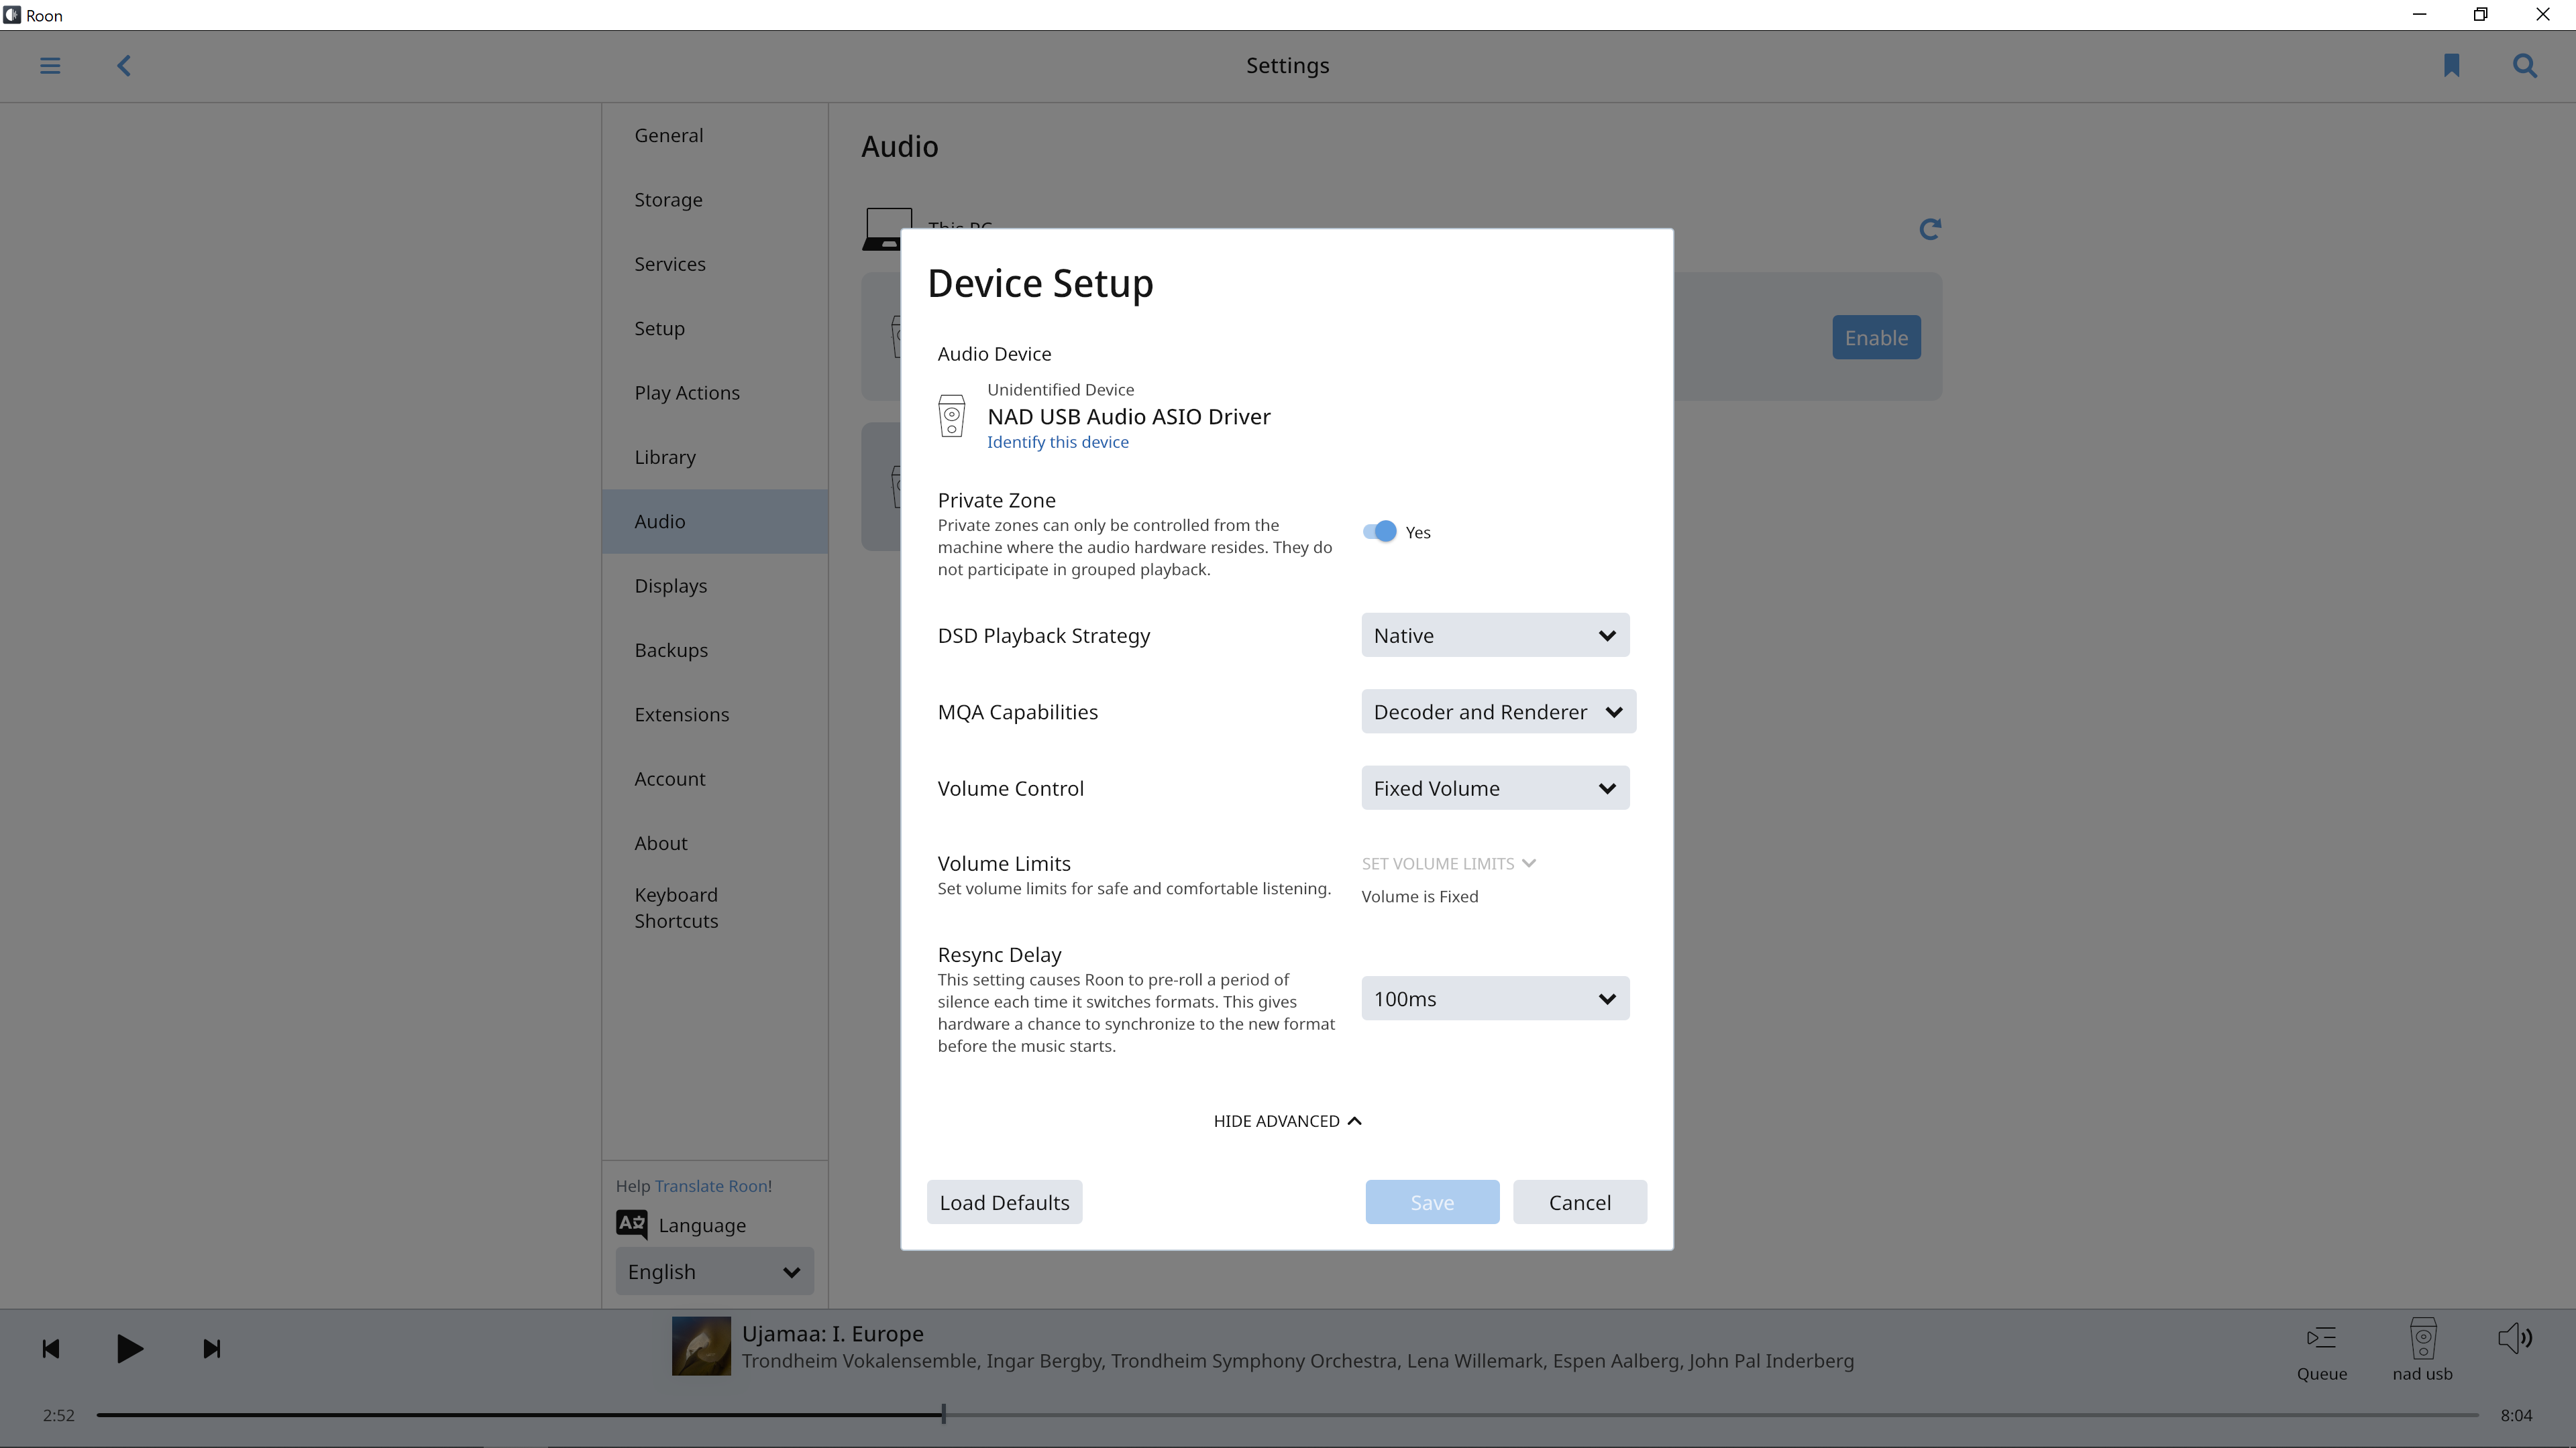Viewport: 2576px width, 1448px height.
Task: Click the refresh audio devices icon
Action: coord(1930,230)
